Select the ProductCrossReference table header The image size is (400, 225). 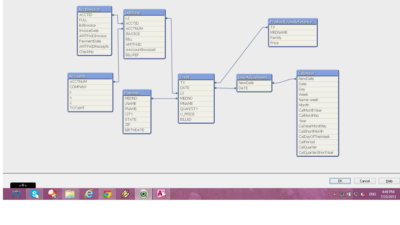(x=293, y=22)
